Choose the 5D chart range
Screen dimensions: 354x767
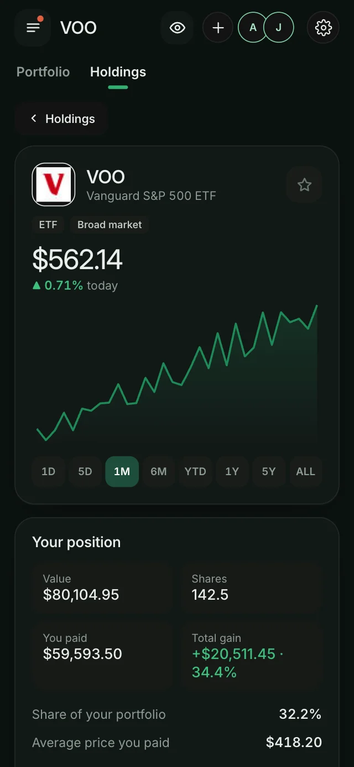[x=85, y=471]
